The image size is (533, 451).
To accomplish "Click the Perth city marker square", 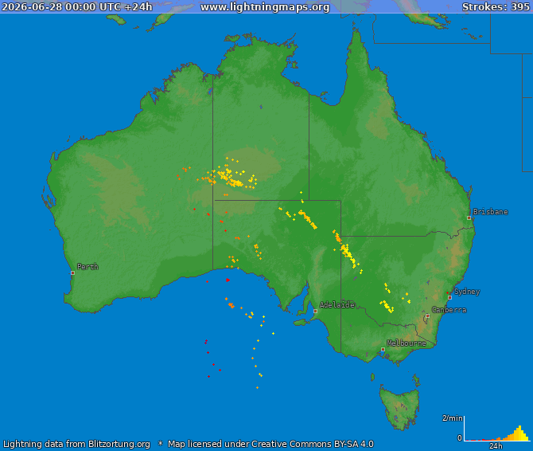I will (72, 273).
